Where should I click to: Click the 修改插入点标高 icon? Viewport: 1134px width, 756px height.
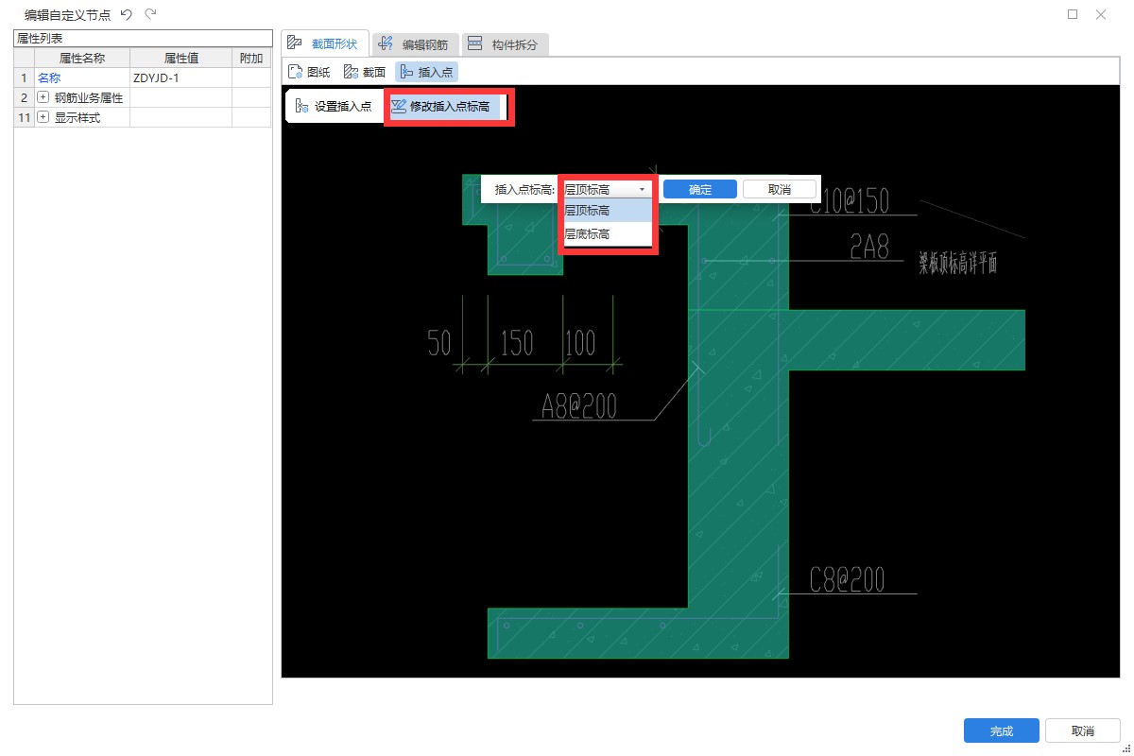pyautogui.click(x=399, y=107)
